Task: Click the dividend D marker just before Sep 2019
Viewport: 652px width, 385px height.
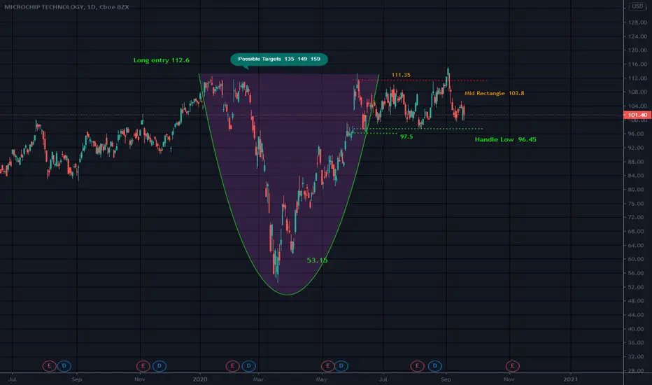Action: [64, 366]
